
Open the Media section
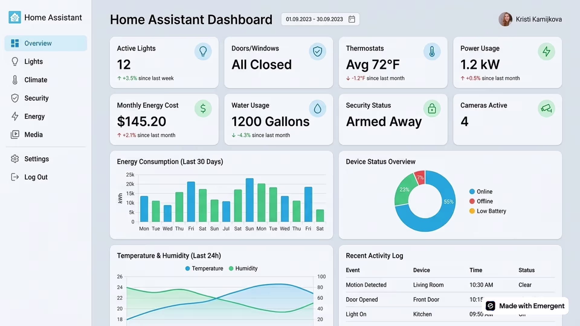(34, 135)
